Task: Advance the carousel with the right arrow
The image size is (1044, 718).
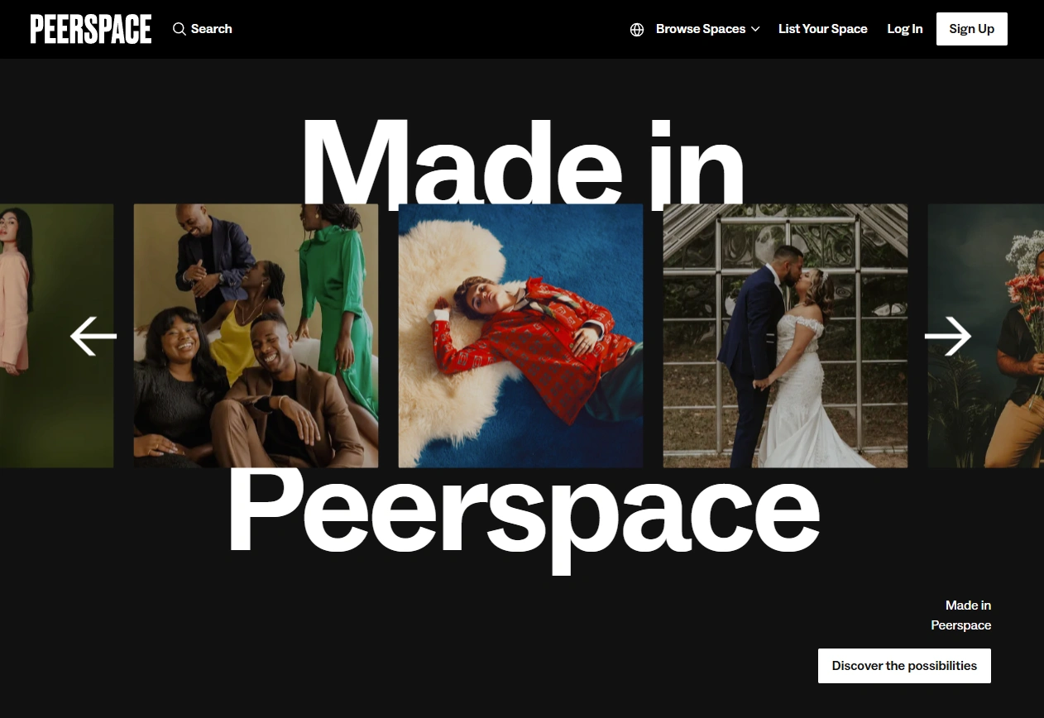Action: tap(948, 337)
